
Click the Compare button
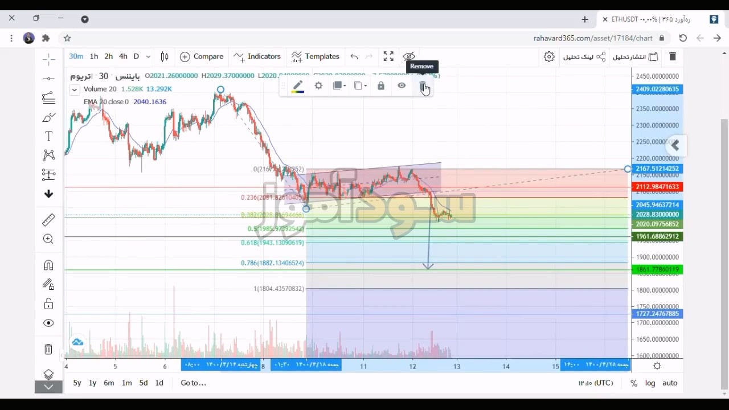click(x=202, y=56)
